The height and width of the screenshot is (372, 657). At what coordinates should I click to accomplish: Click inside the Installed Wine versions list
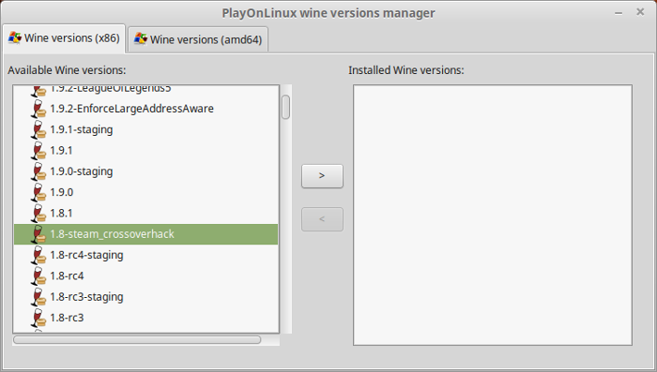pos(493,216)
